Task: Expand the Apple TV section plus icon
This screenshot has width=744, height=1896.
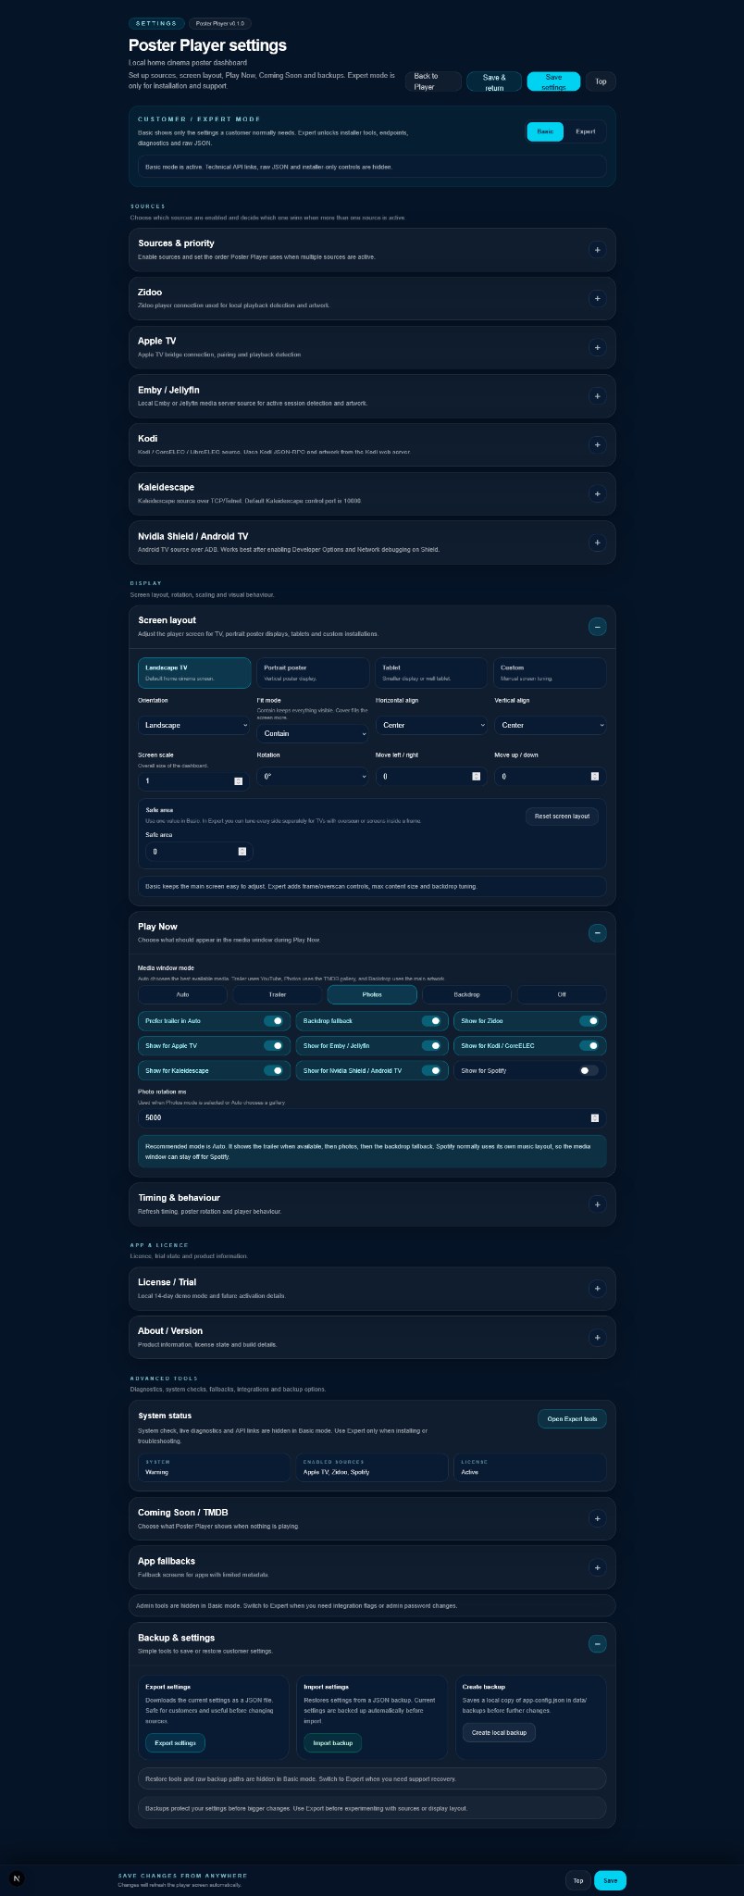Action: [597, 347]
